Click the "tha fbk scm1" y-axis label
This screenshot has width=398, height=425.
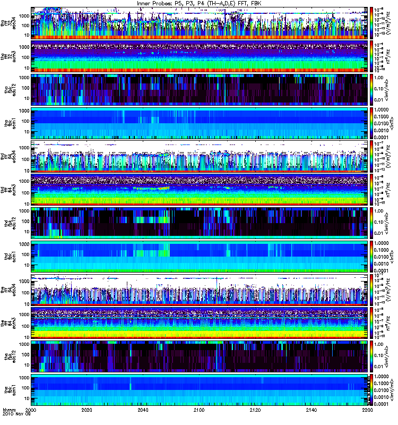tap(10, 123)
